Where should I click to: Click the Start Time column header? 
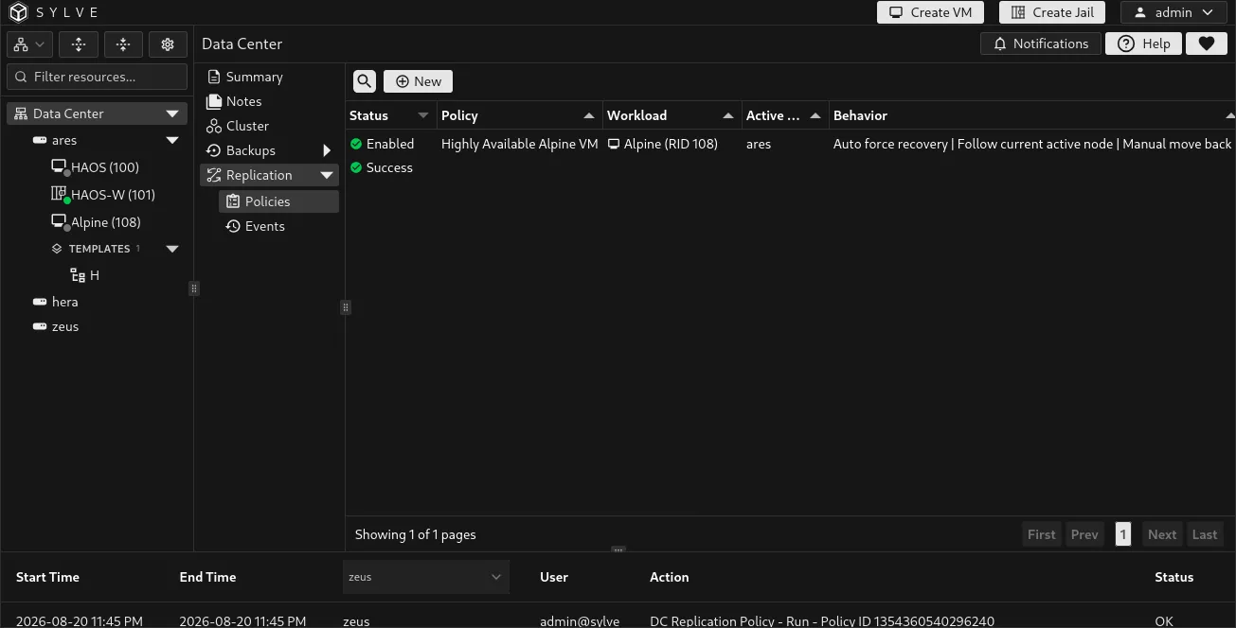(x=47, y=577)
